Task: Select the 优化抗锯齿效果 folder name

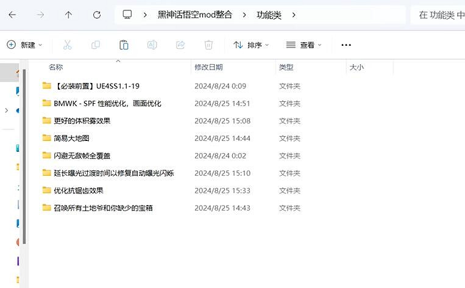Action: (x=79, y=190)
